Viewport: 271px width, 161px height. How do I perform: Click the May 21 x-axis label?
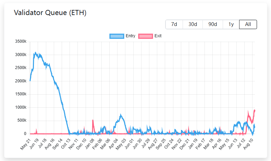tap(26, 145)
